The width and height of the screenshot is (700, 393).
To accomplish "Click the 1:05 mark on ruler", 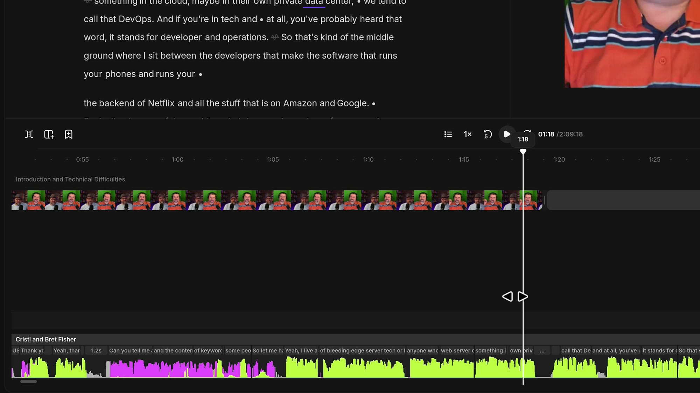I will coord(273,160).
